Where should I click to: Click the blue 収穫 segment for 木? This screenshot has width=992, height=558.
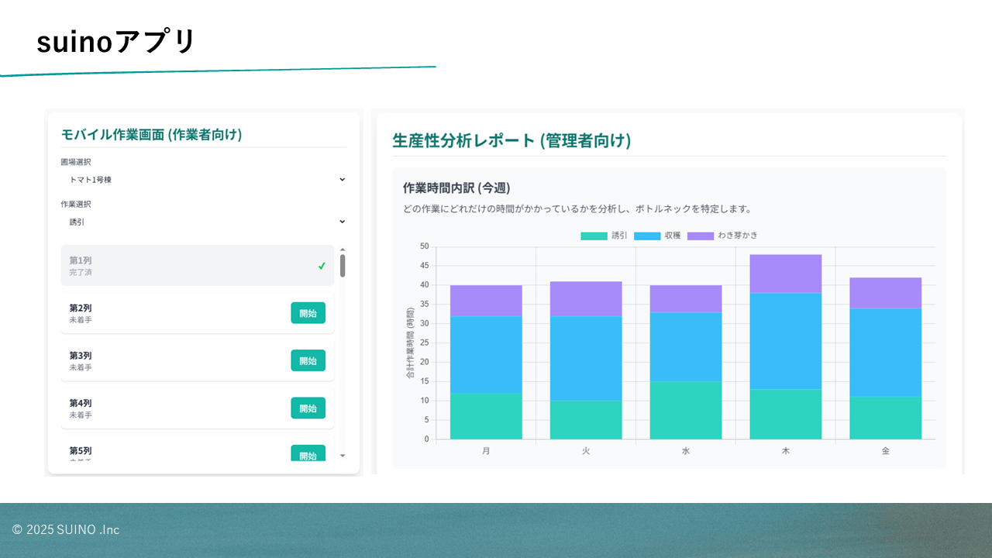[786, 341]
